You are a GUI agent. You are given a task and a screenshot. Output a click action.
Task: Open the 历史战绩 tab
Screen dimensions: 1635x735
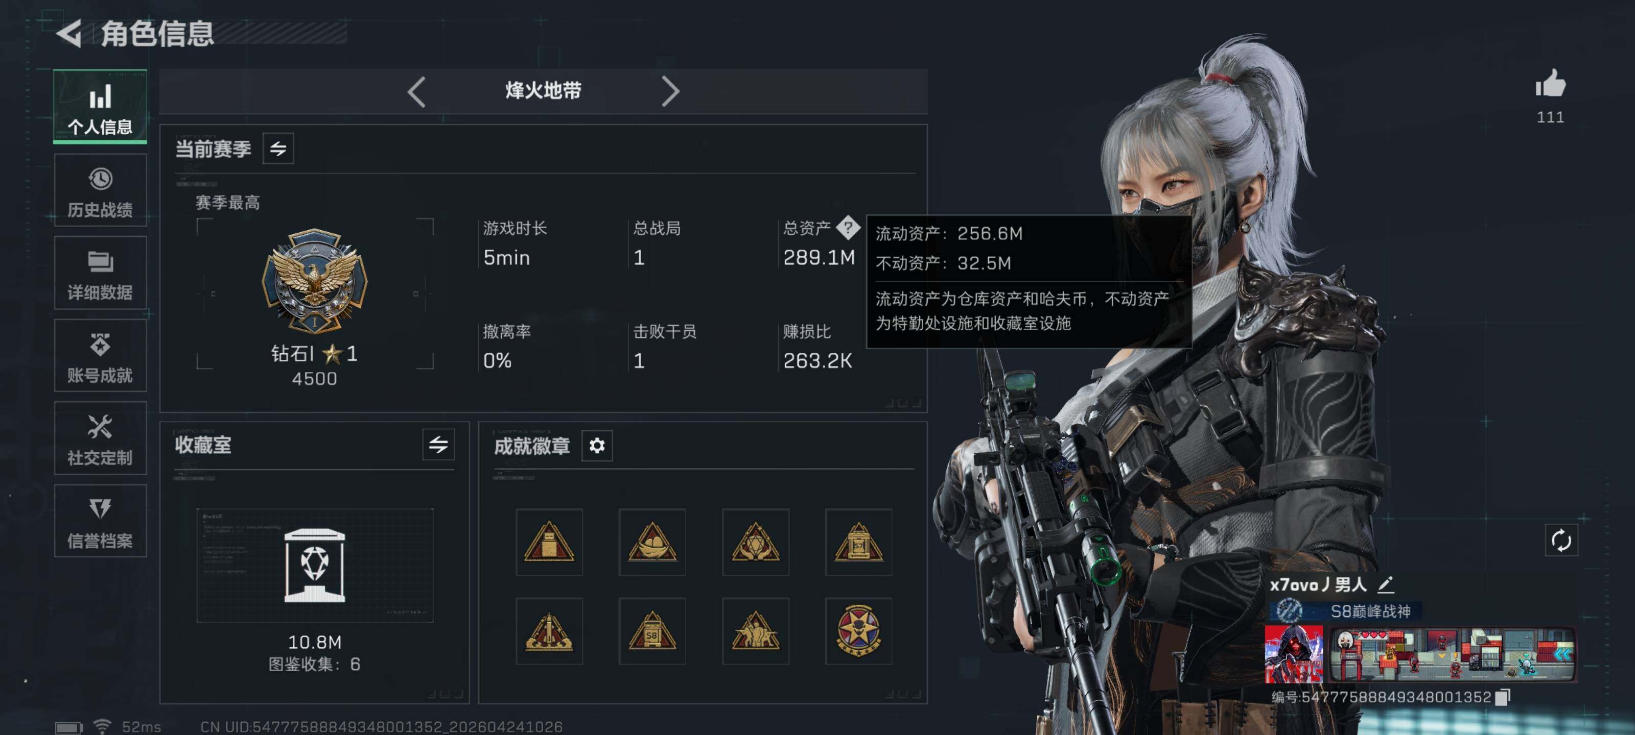tap(100, 190)
